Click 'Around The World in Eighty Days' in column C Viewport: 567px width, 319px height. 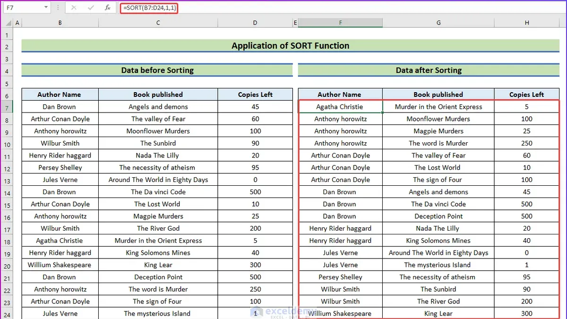(x=158, y=180)
